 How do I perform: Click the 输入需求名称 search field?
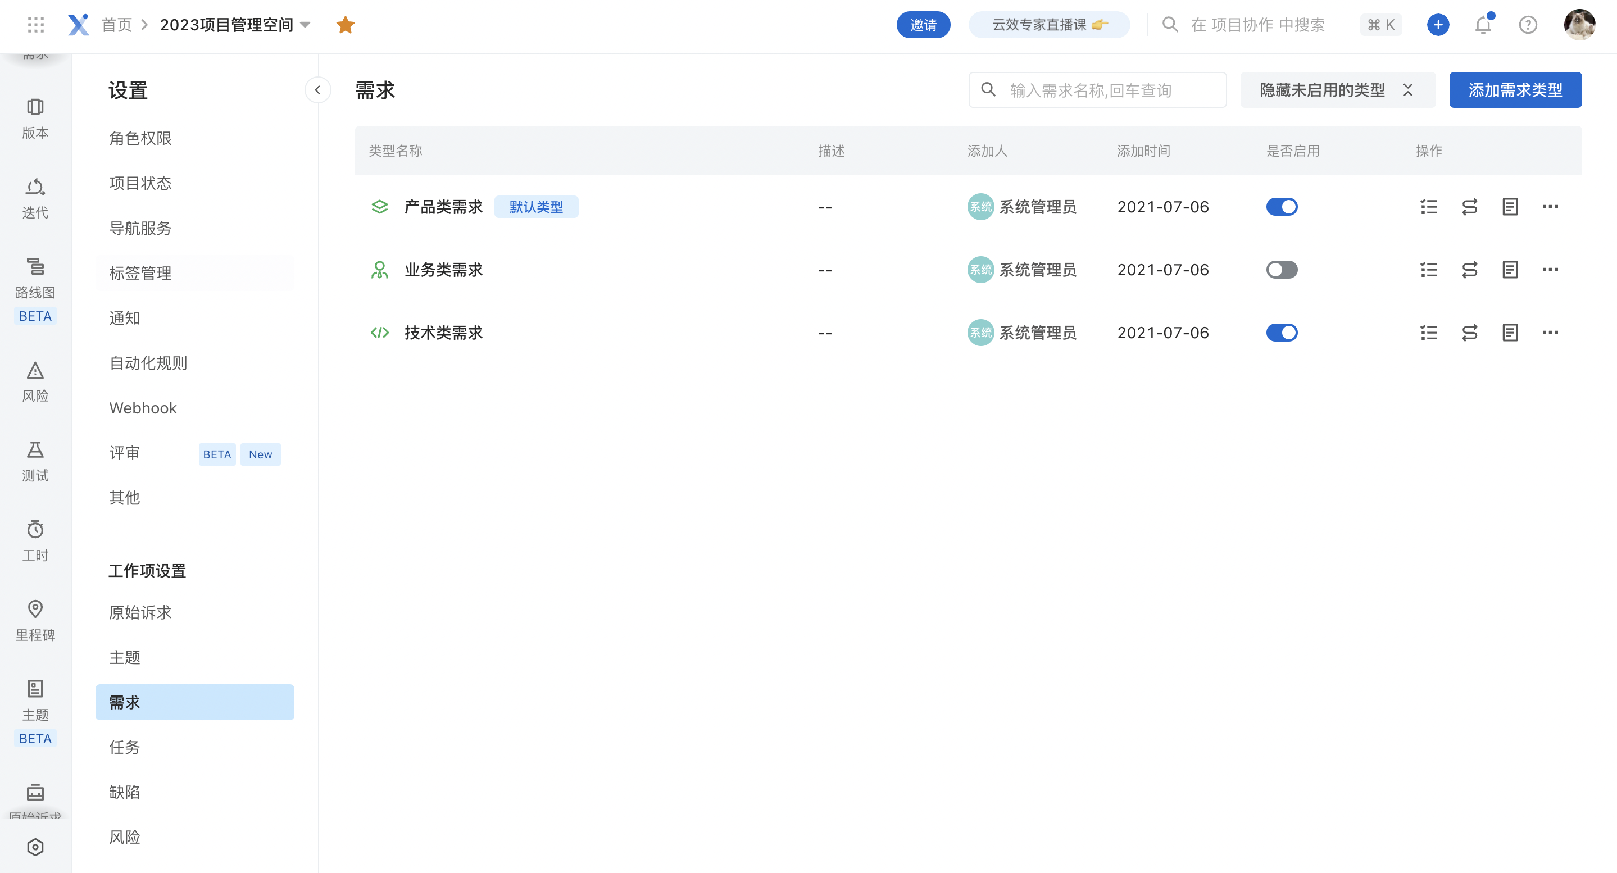click(x=1097, y=90)
